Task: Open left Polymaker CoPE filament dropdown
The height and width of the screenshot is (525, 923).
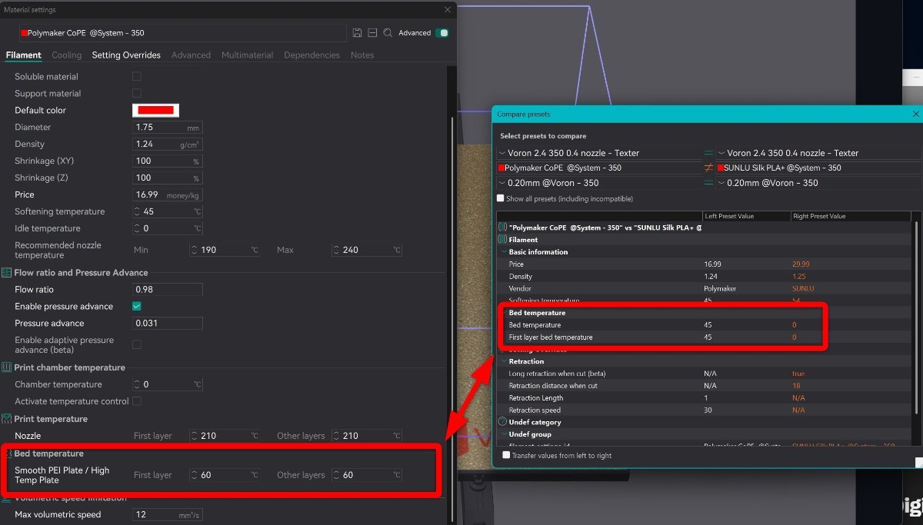Action: pos(599,168)
